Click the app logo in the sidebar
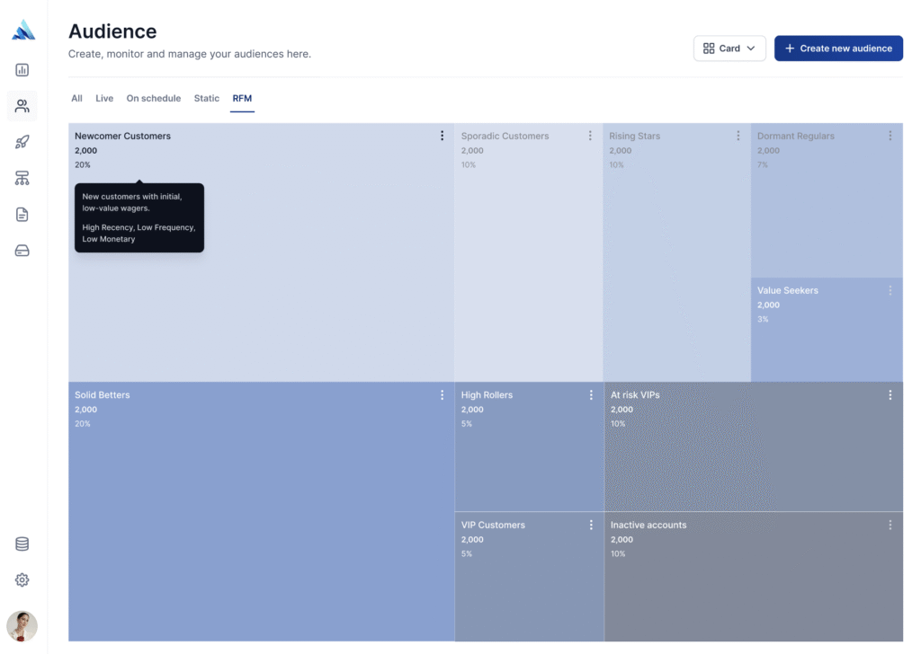The height and width of the screenshot is (654, 921). coord(23,30)
